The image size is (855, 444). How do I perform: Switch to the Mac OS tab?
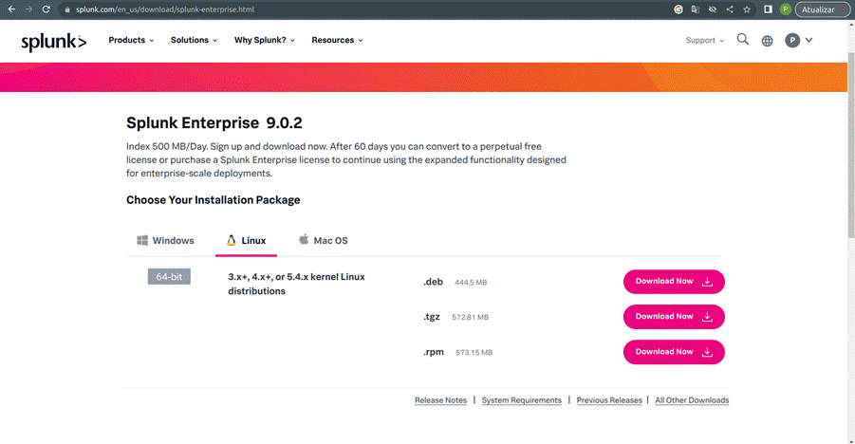[x=324, y=241]
